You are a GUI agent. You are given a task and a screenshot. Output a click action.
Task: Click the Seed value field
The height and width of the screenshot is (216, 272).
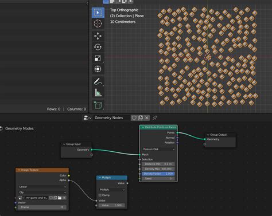tap(158, 179)
